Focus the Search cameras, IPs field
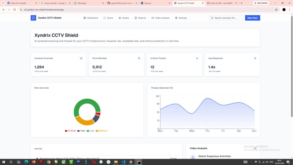 (x=226, y=18)
